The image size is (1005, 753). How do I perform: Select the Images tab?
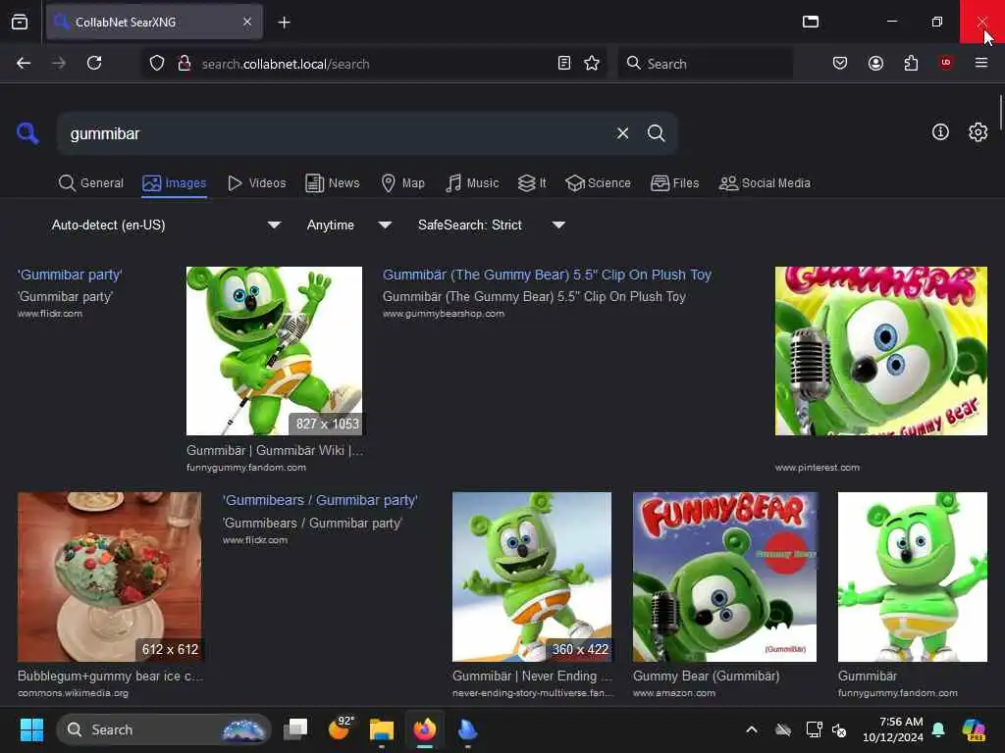(x=175, y=183)
